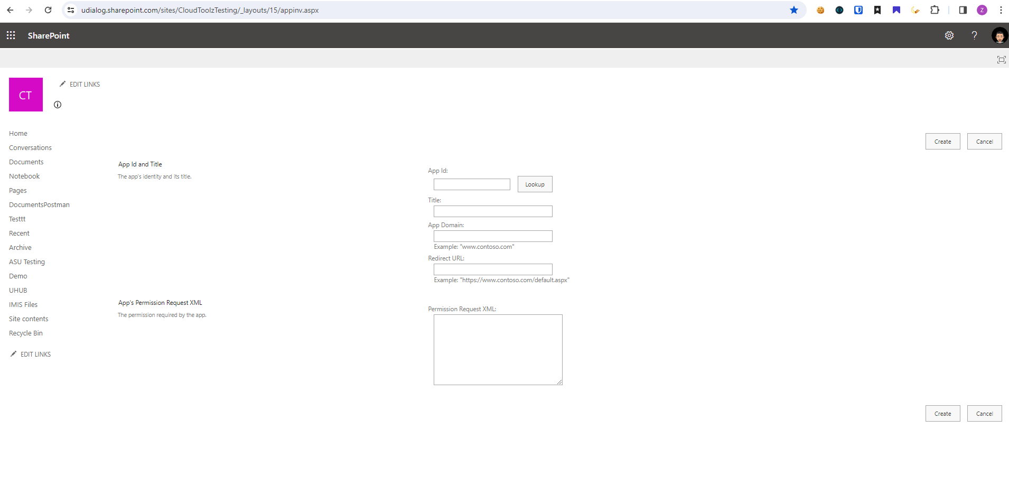This screenshot has height=485, width=1009.
Task: Click the bottom Cancel button
Action: click(984, 414)
